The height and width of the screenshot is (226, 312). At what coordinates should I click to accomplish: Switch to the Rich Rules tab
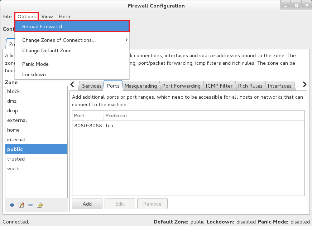pyautogui.click(x=250, y=86)
